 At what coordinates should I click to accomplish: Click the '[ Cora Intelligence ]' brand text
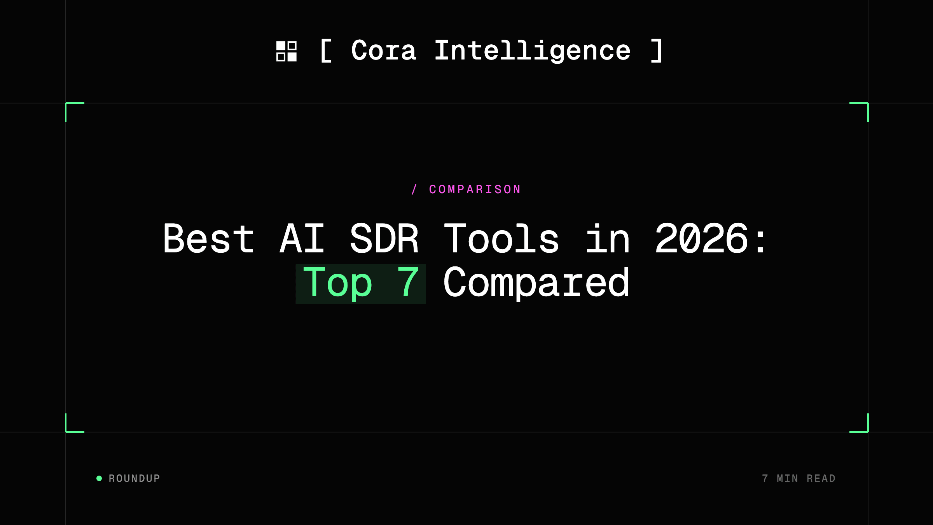coord(491,51)
